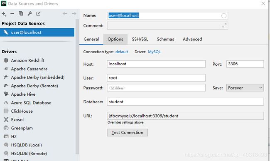Click the Test Connection button
The height and width of the screenshot is (161, 270).
(x=127, y=133)
